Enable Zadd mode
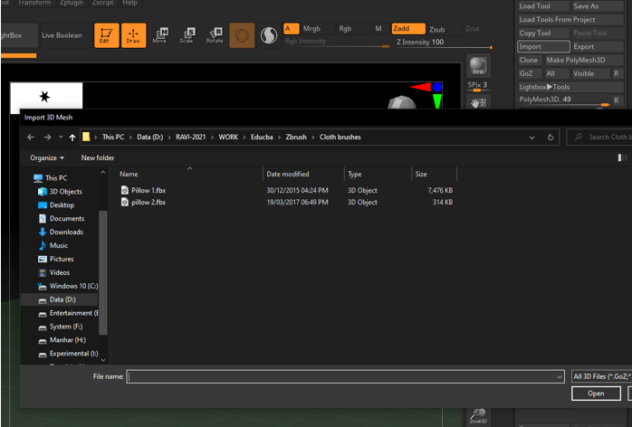The width and height of the screenshot is (632, 427). [x=407, y=29]
